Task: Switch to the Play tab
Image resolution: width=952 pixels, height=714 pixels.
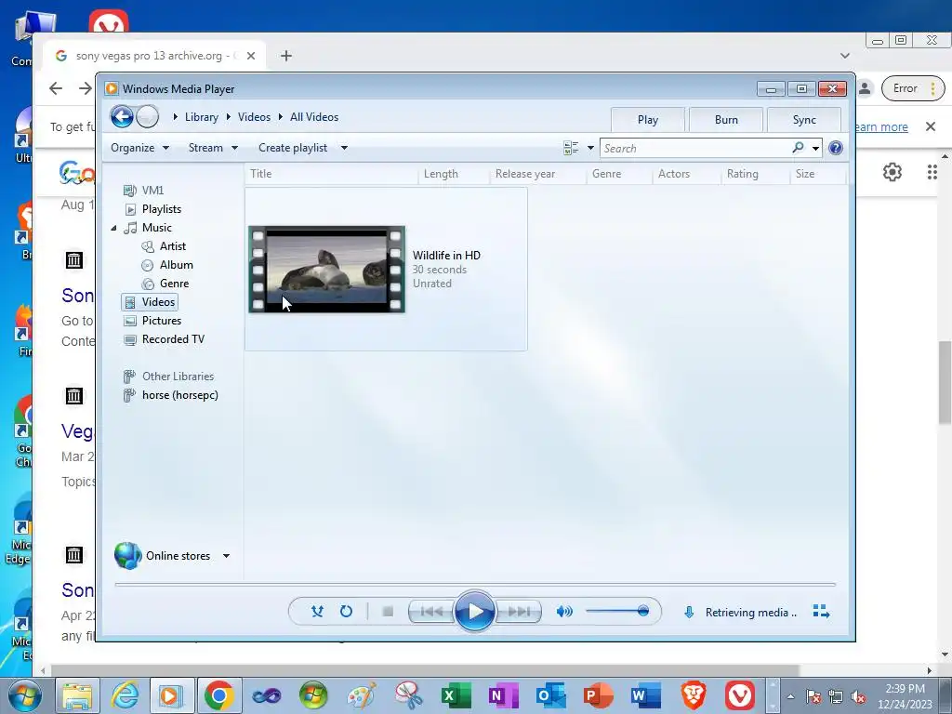Action: click(x=648, y=120)
